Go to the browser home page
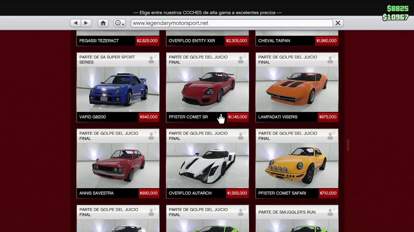Screen dimensions: 414x232 pyautogui.click(x=103, y=23)
